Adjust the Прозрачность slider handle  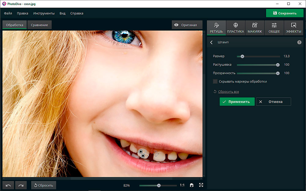click(278, 73)
